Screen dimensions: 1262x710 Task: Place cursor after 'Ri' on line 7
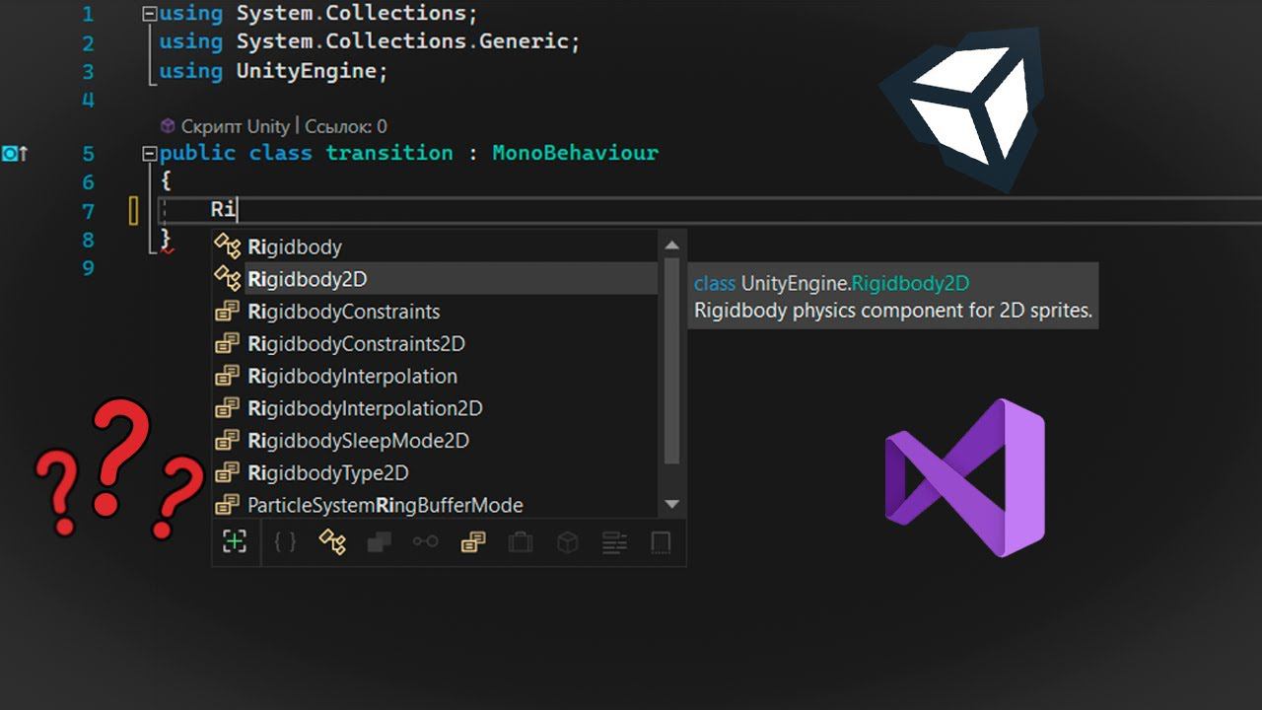[237, 209]
